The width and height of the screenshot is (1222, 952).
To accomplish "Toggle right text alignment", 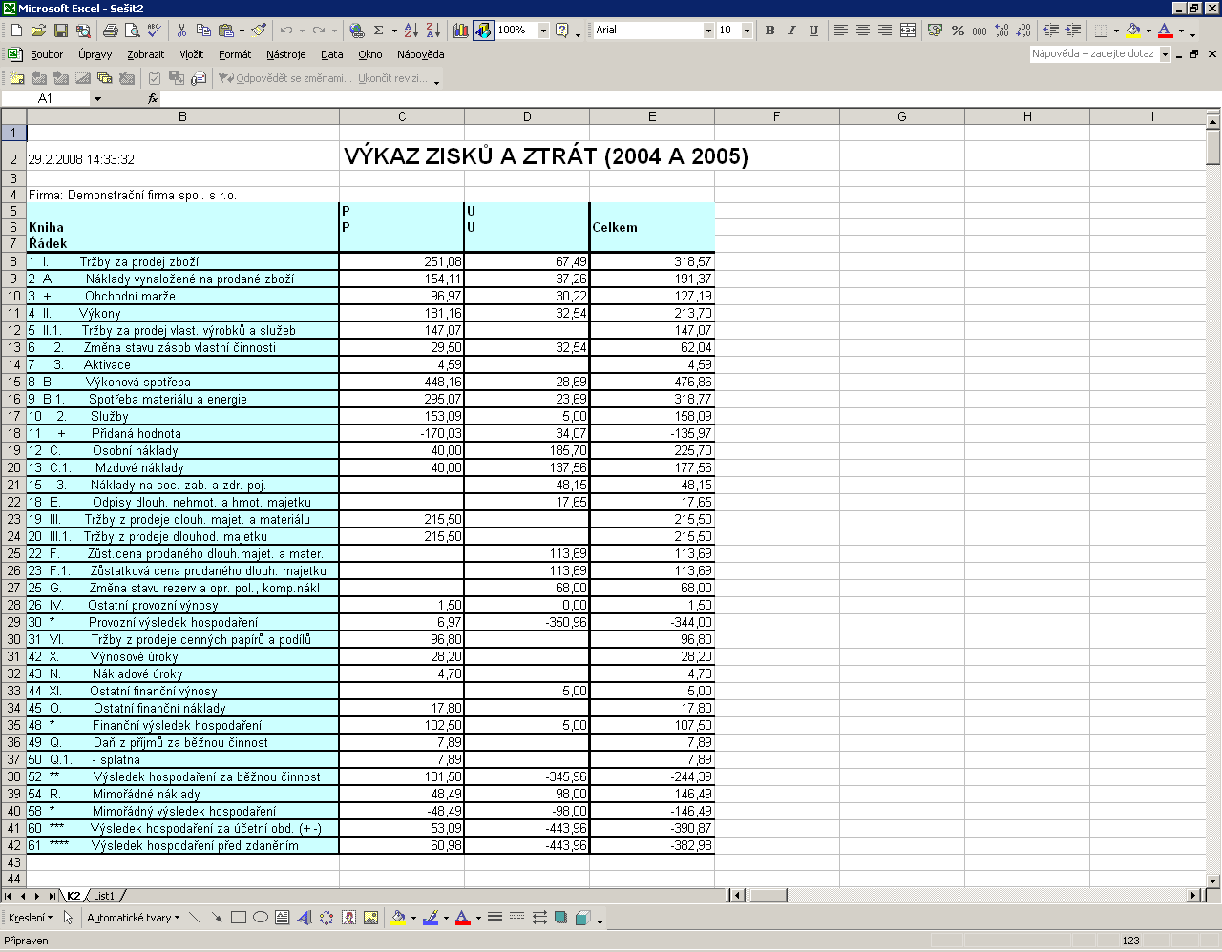I will pyautogui.click(x=885, y=31).
